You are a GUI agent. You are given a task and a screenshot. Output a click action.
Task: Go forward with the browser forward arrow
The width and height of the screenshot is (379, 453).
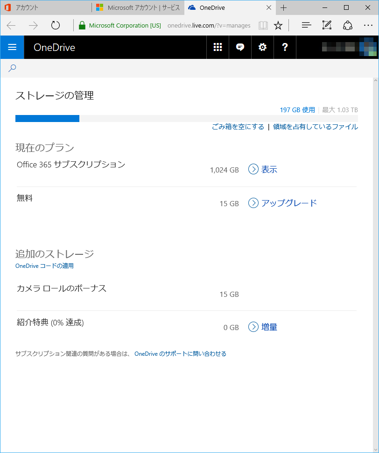tap(33, 25)
